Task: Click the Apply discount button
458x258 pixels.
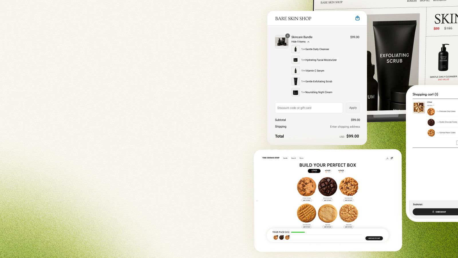Action: click(353, 108)
